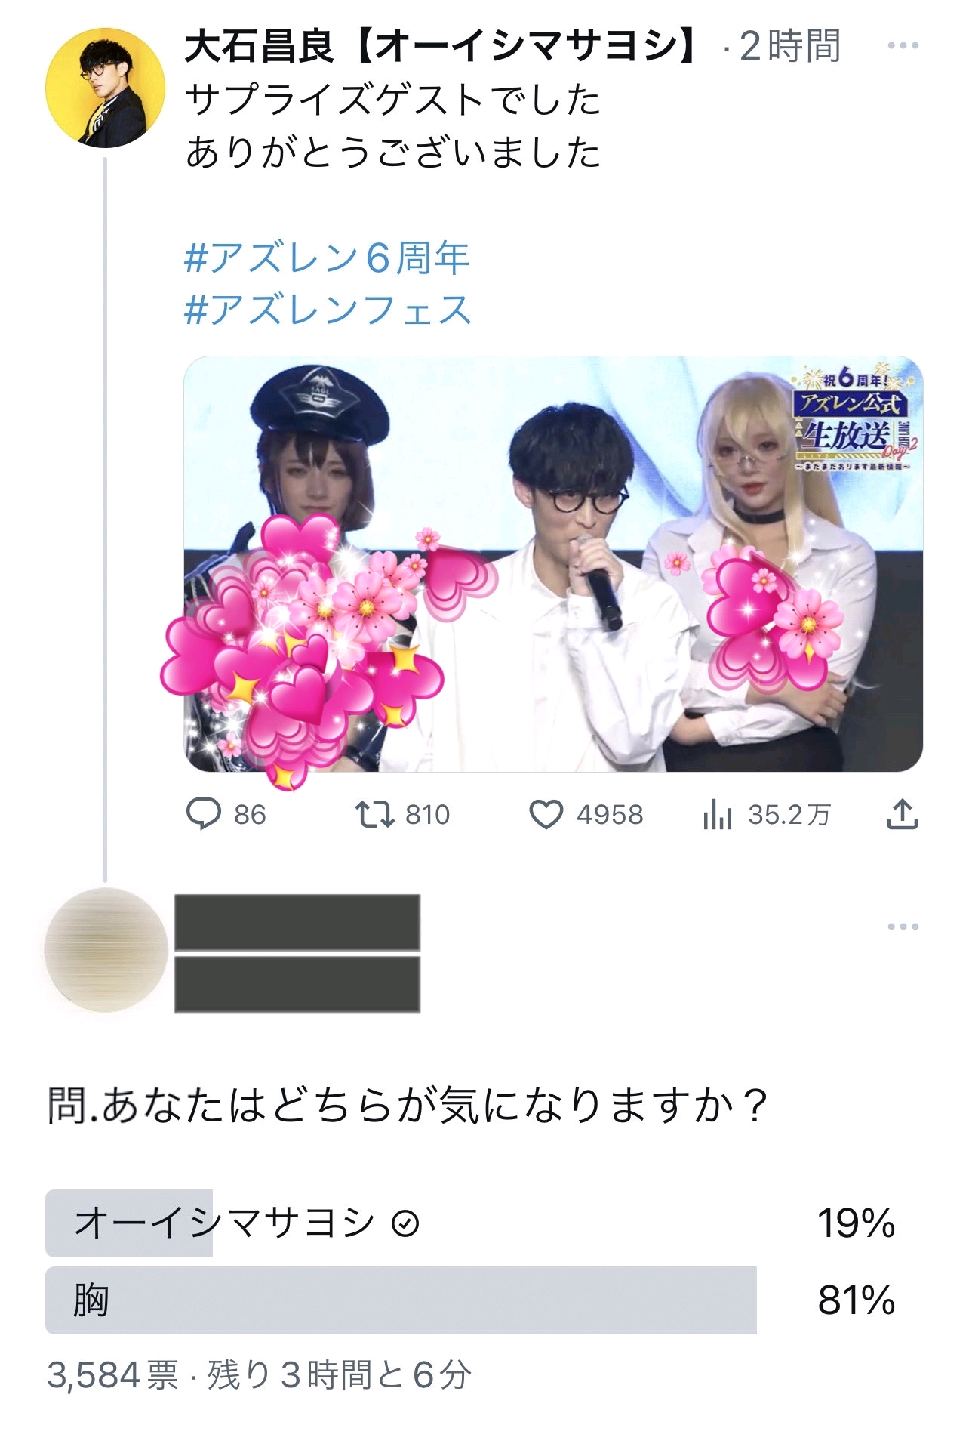The image size is (969, 1453).
Task: Open the yellow profile avatar of 大石昌良
Action: [x=105, y=88]
